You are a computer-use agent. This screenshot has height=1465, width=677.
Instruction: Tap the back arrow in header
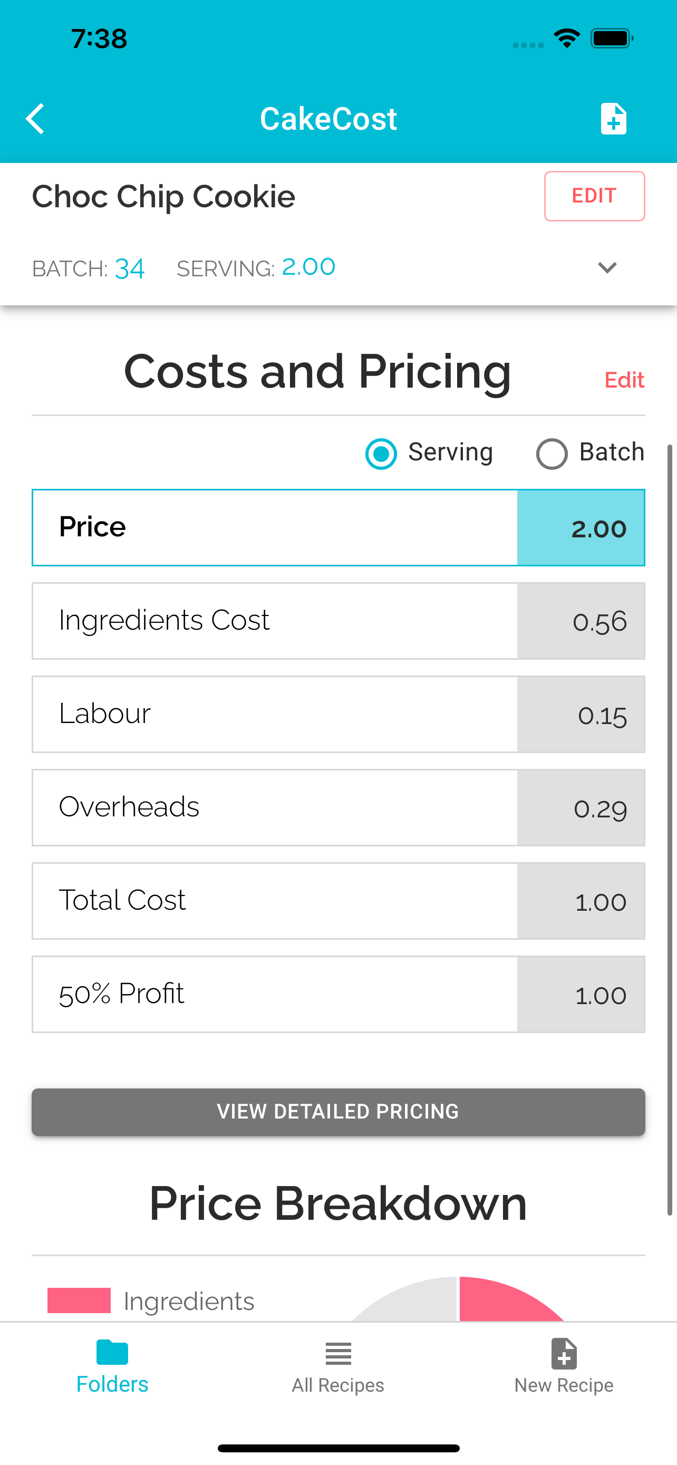coord(35,119)
